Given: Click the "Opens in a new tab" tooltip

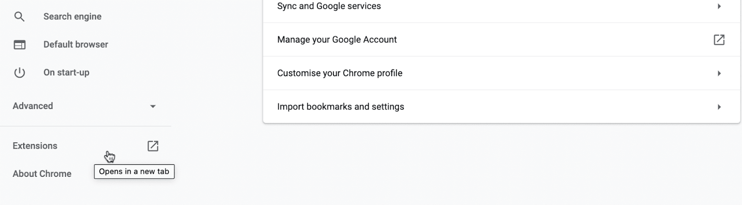Looking at the screenshot, I should (x=134, y=172).
